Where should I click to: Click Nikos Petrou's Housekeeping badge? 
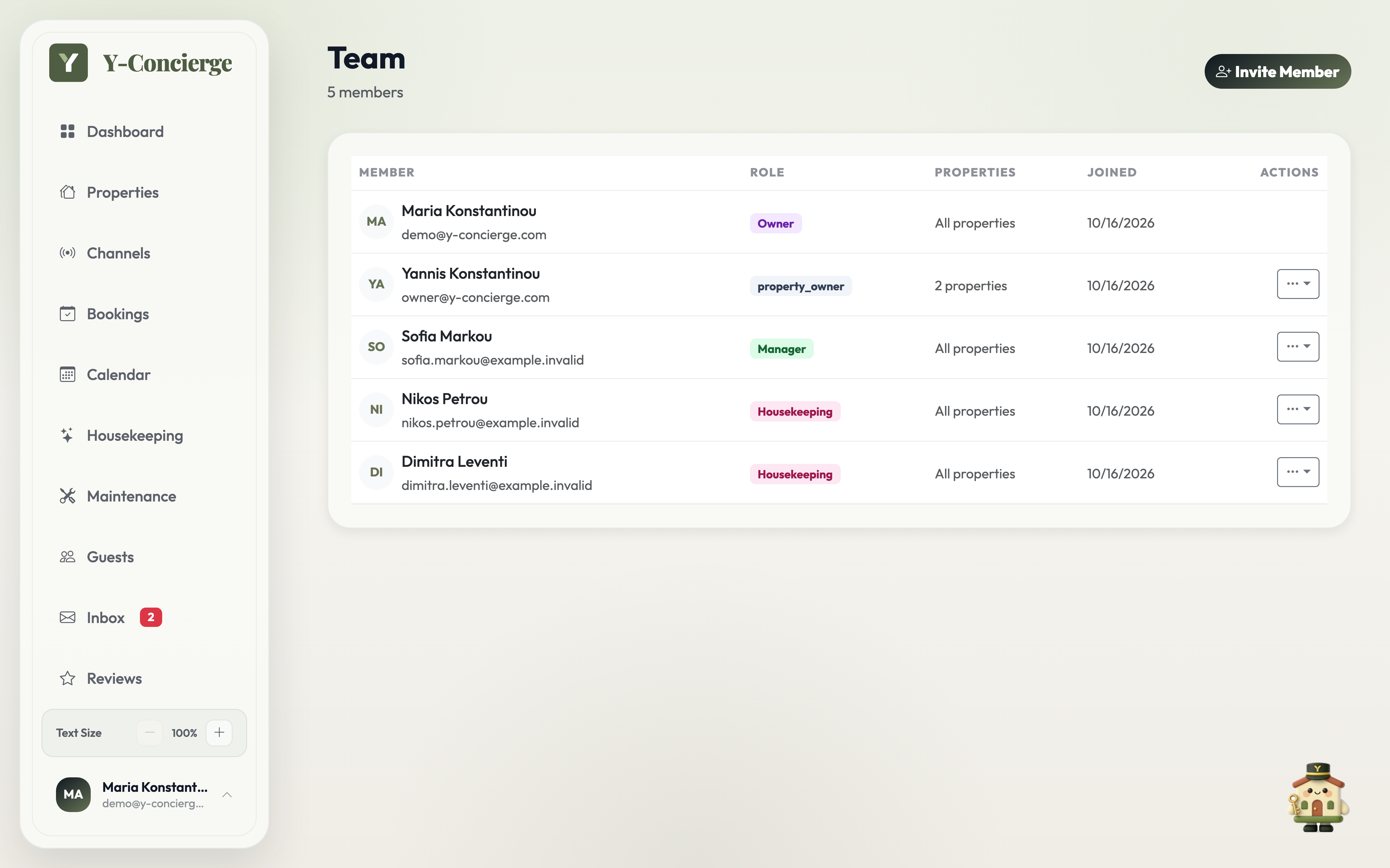click(x=795, y=411)
